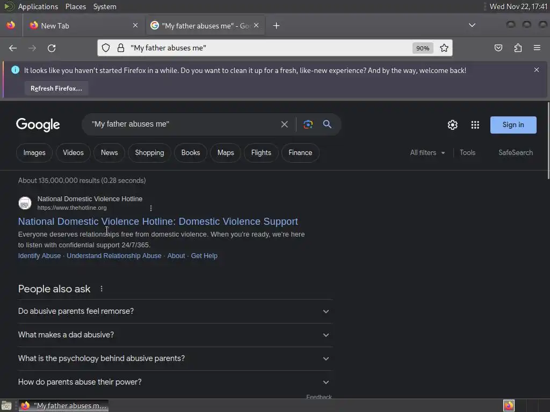
Task: Open the Google apps grid
Action: point(475,124)
